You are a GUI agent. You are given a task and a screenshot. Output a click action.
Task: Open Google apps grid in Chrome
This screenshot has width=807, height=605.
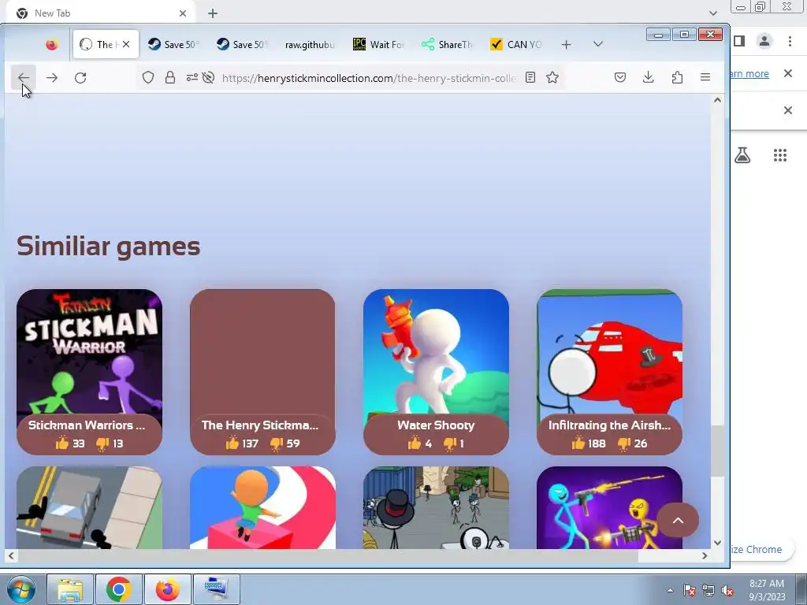click(x=780, y=155)
